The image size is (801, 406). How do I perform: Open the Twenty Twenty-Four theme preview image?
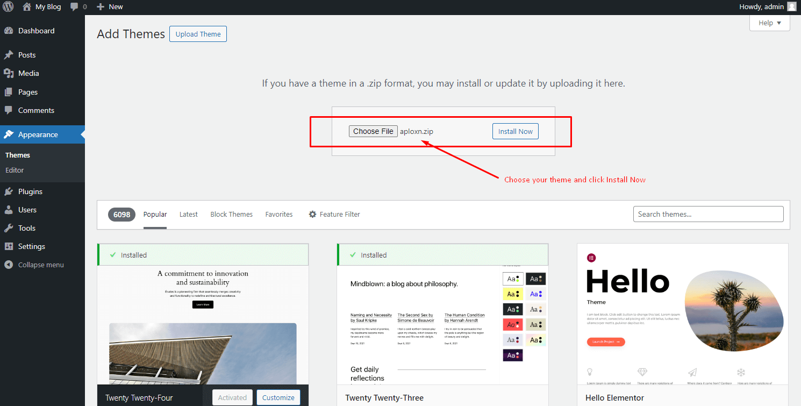pos(203,325)
